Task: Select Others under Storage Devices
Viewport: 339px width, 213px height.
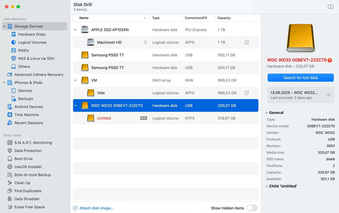Action: 24,66
